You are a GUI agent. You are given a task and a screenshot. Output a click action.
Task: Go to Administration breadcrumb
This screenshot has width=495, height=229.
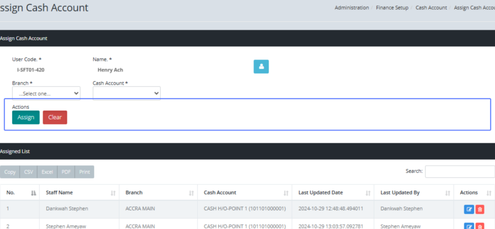coord(351,8)
